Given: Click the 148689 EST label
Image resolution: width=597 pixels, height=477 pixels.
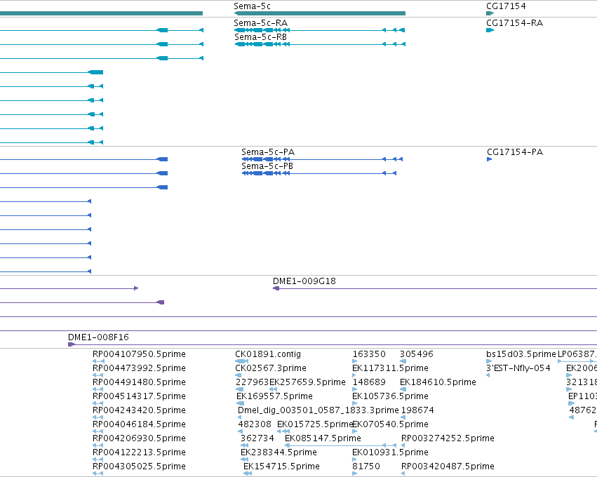Looking at the screenshot, I should point(369,382).
